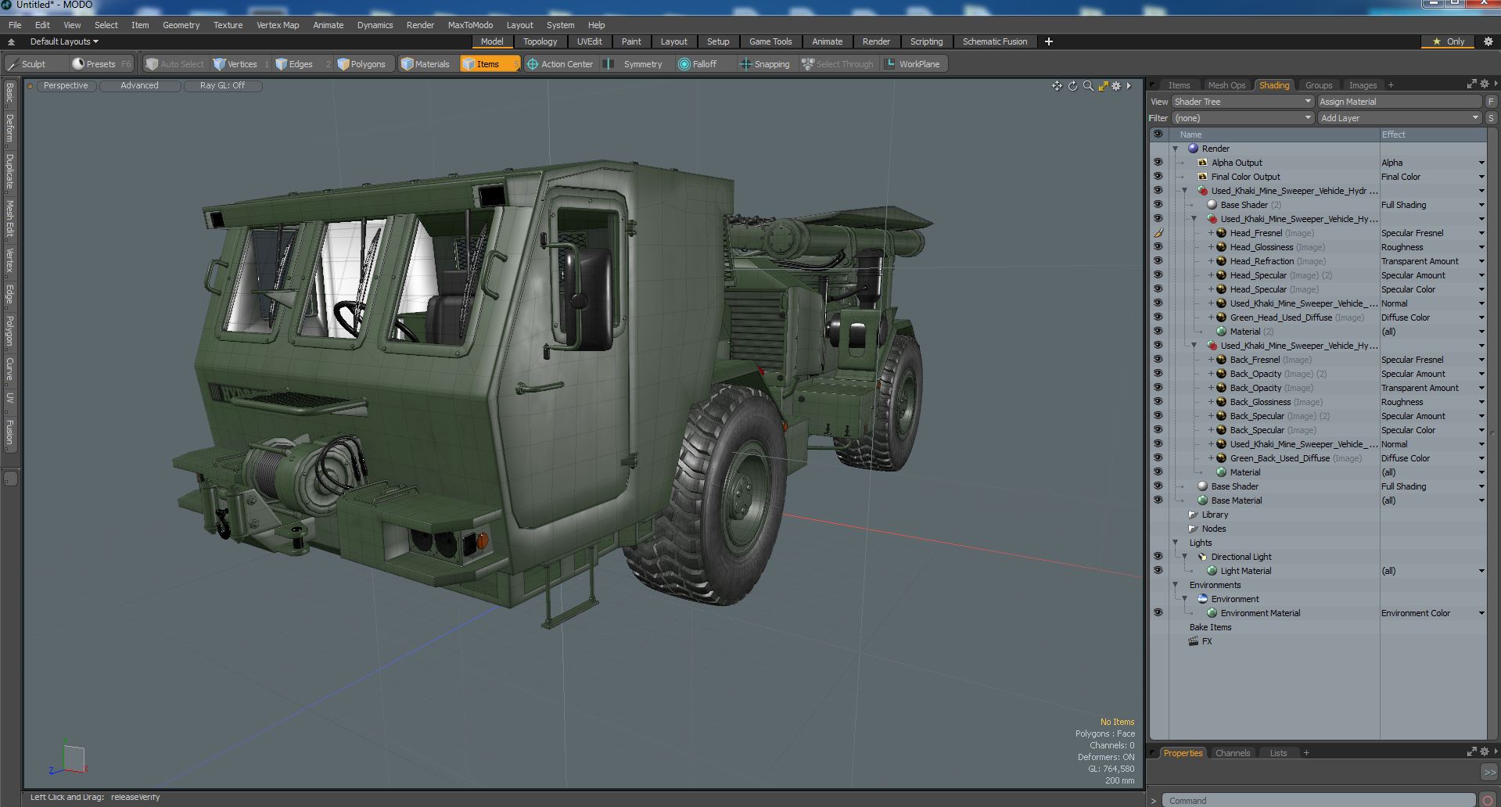
Task: Toggle visibility of Head_Glossiness layer
Action: (1158, 247)
